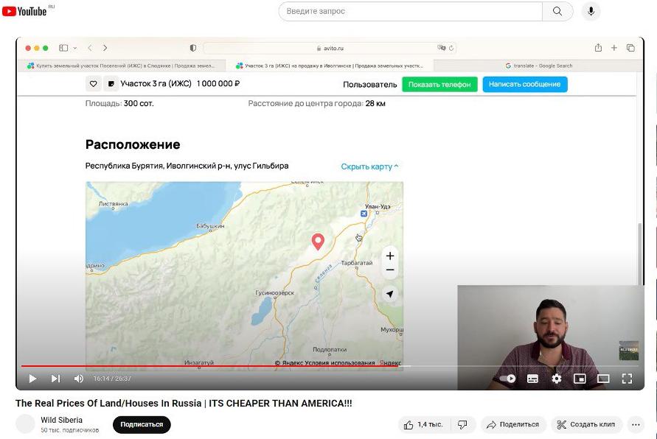Click Написать сообщение blue button
This screenshot has height=439, width=657.
click(x=524, y=84)
